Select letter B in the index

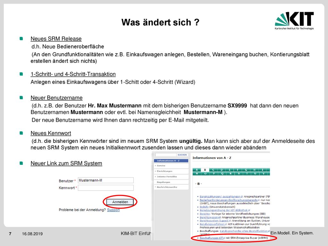[205, 170]
